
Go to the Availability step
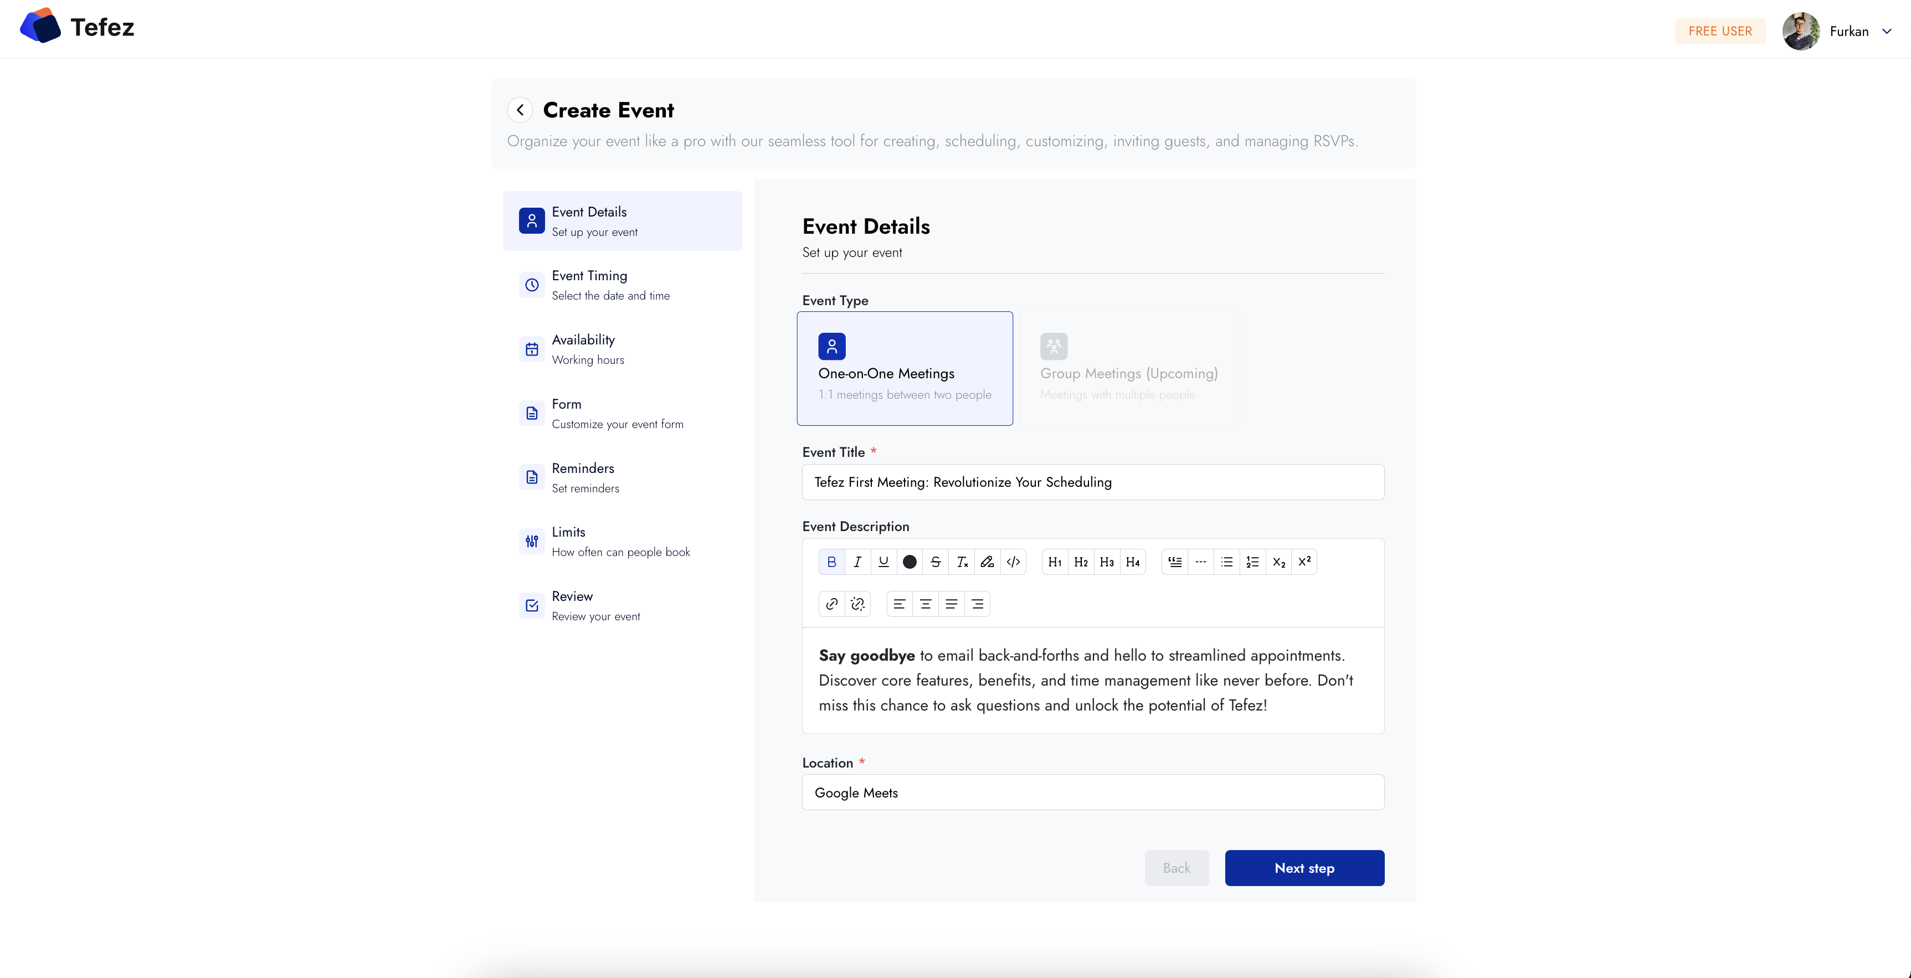tap(621, 349)
